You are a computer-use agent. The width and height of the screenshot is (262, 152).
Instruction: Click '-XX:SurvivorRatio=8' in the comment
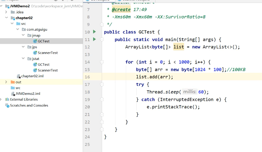tap(180, 17)
